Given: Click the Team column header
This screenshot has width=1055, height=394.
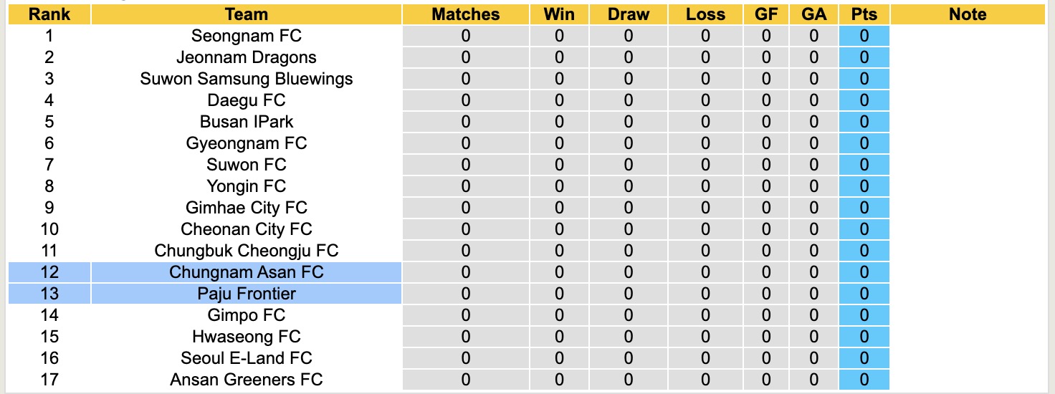Looking at the screenshot, I should click(x=246, y=14).
